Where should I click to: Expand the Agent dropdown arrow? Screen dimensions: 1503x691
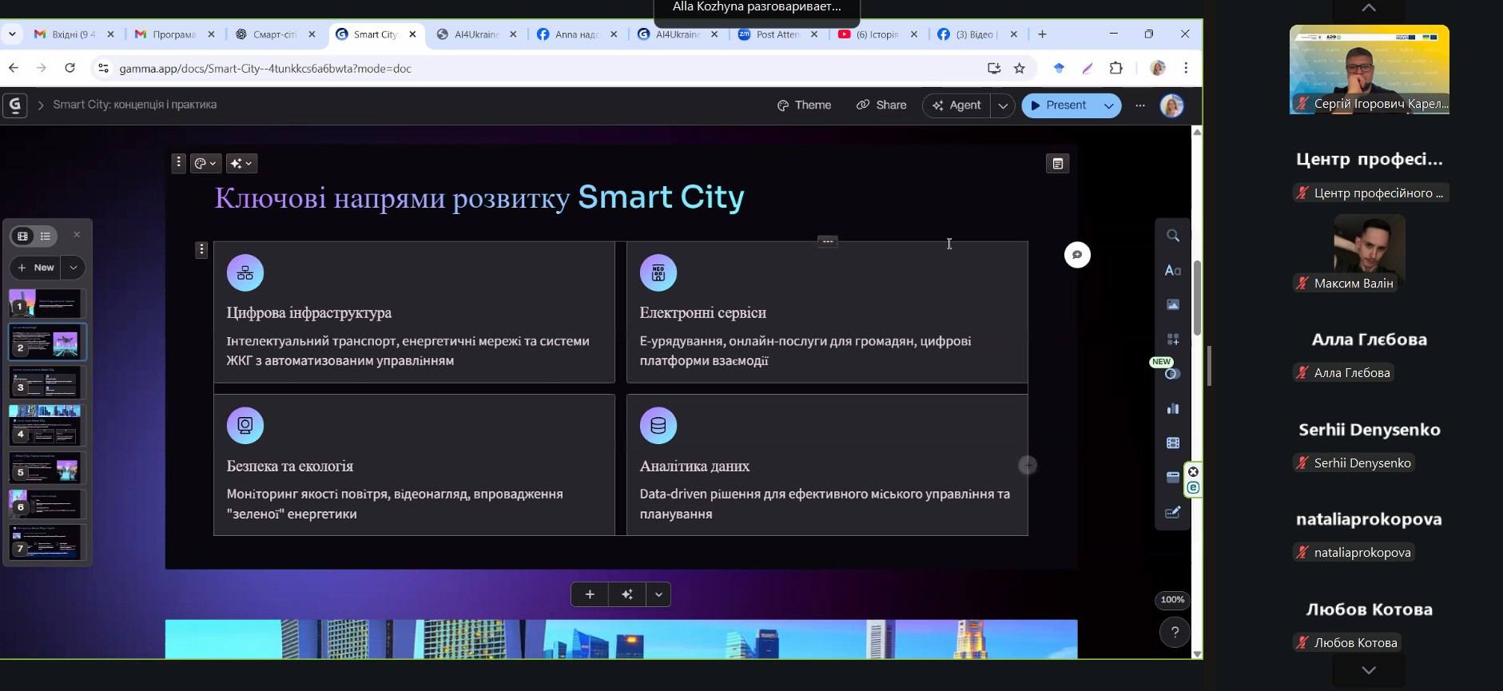1003,105
